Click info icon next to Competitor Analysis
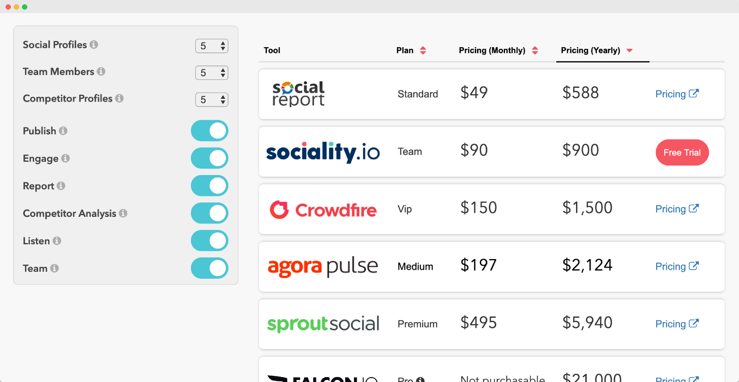Viewport: 739px width, 382px height. [123, 213]
